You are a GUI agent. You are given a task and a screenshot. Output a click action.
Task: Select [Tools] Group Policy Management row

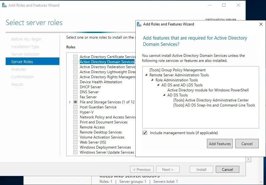pyautogui.click(x=177, y=70)
